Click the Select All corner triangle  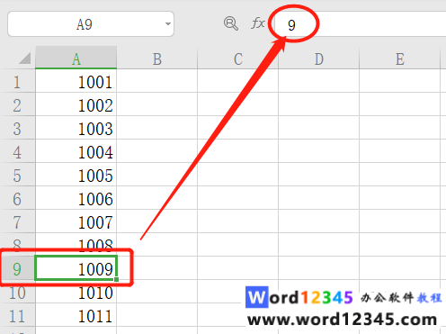coord(24,58)
